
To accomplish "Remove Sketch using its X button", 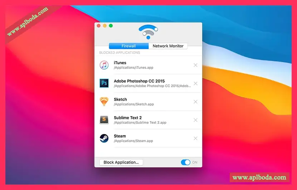I will 195,102.
